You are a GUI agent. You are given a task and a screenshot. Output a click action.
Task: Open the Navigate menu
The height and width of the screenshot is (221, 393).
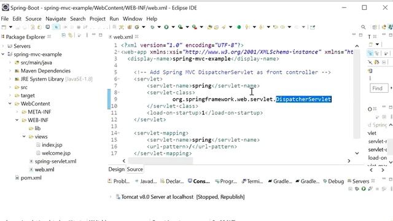pyautogui.click(x=56, y=19)
